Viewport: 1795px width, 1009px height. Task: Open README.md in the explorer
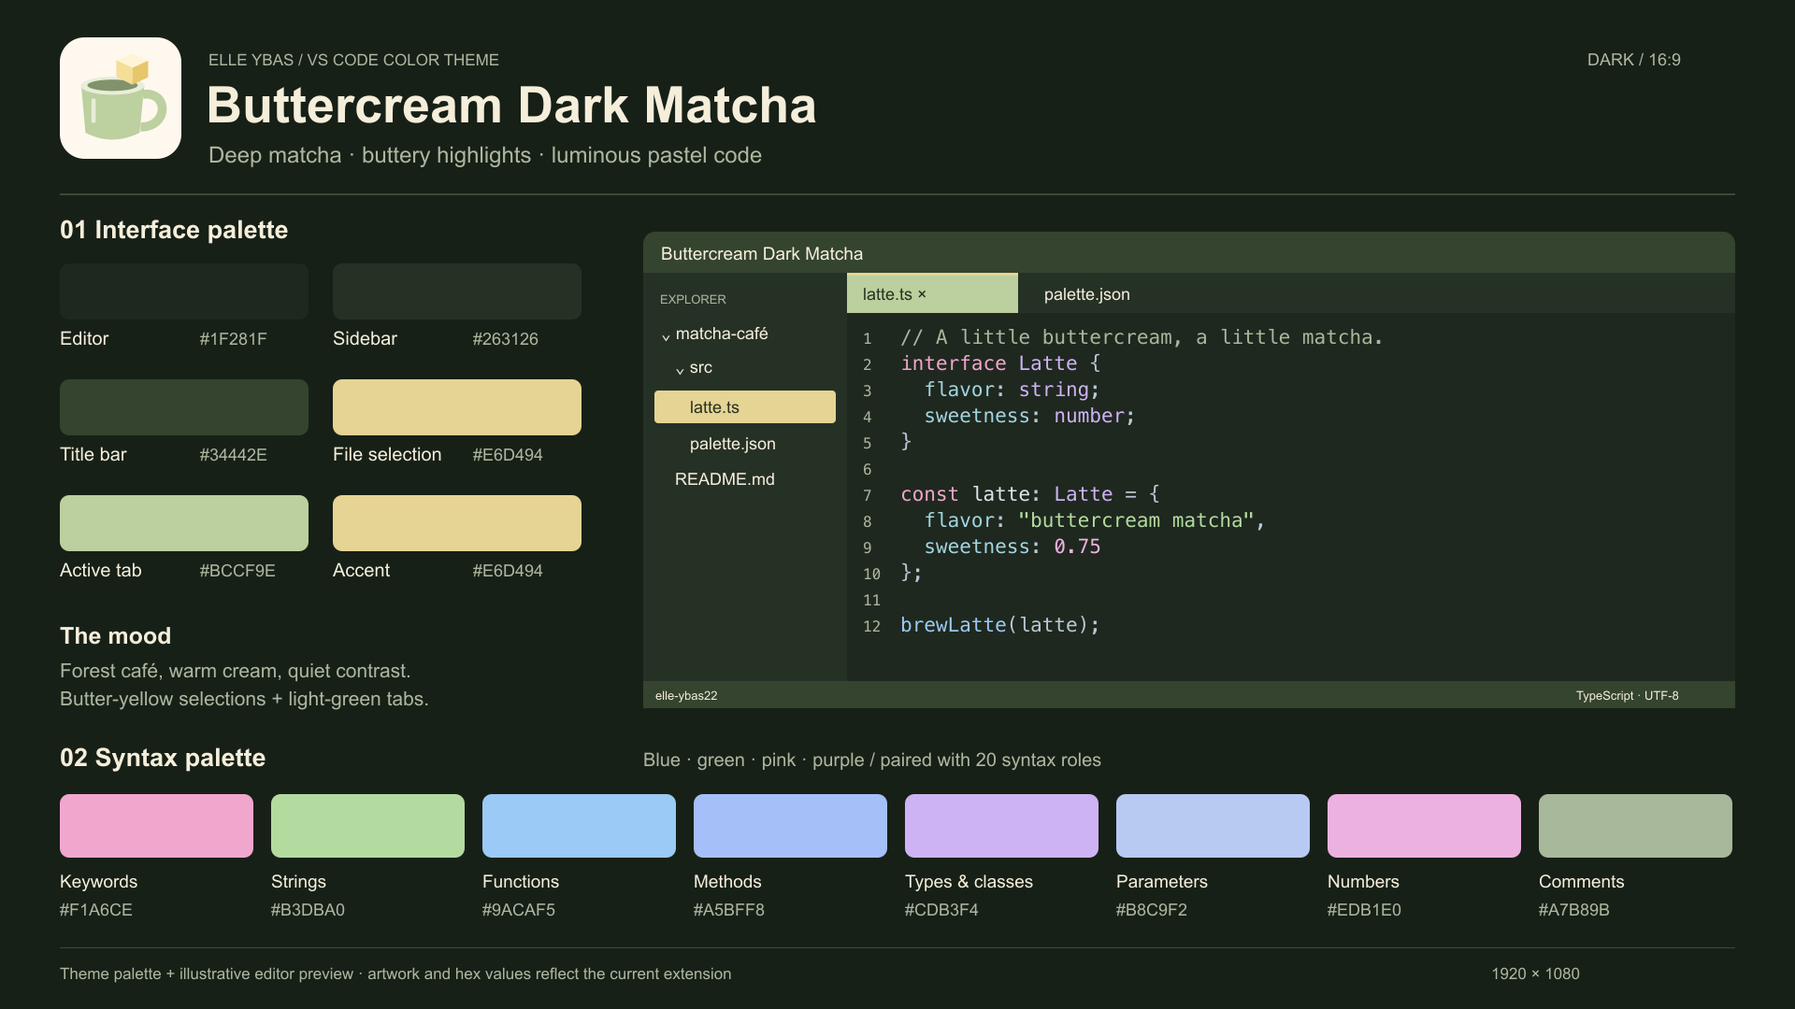pos(725,479)
